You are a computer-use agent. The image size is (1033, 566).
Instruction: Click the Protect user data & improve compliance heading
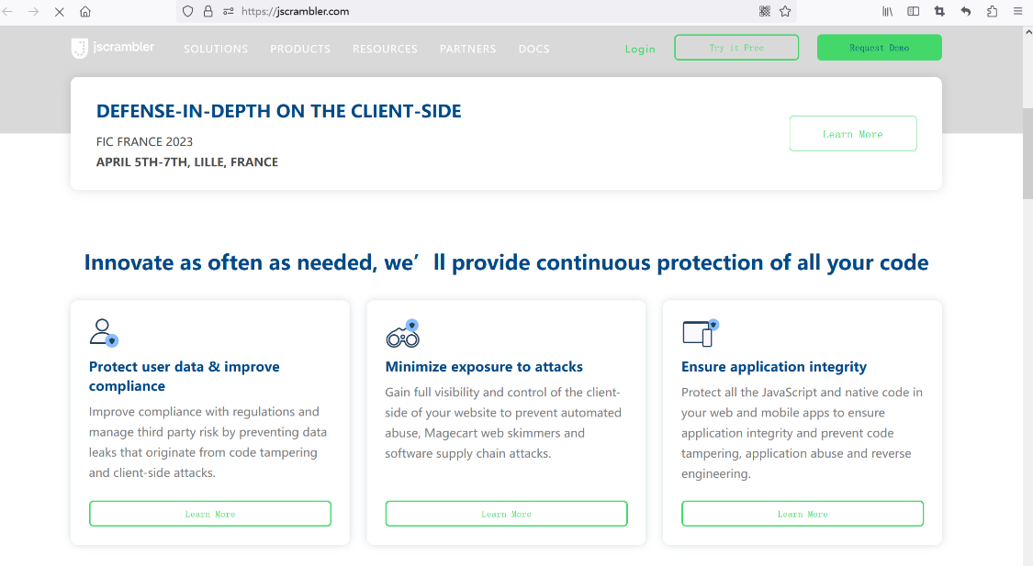click(185, 376)
